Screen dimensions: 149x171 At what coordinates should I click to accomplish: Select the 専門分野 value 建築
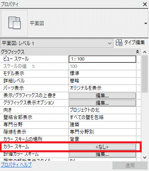point(74,125)
